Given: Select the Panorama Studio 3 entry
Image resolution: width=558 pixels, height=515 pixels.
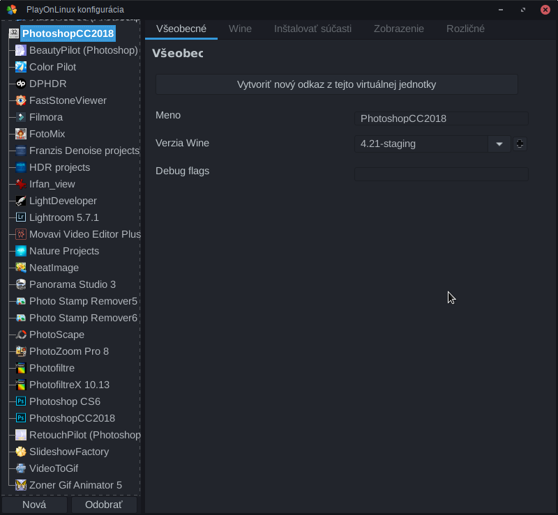Looking at the screenshot, I should point(73,284).
